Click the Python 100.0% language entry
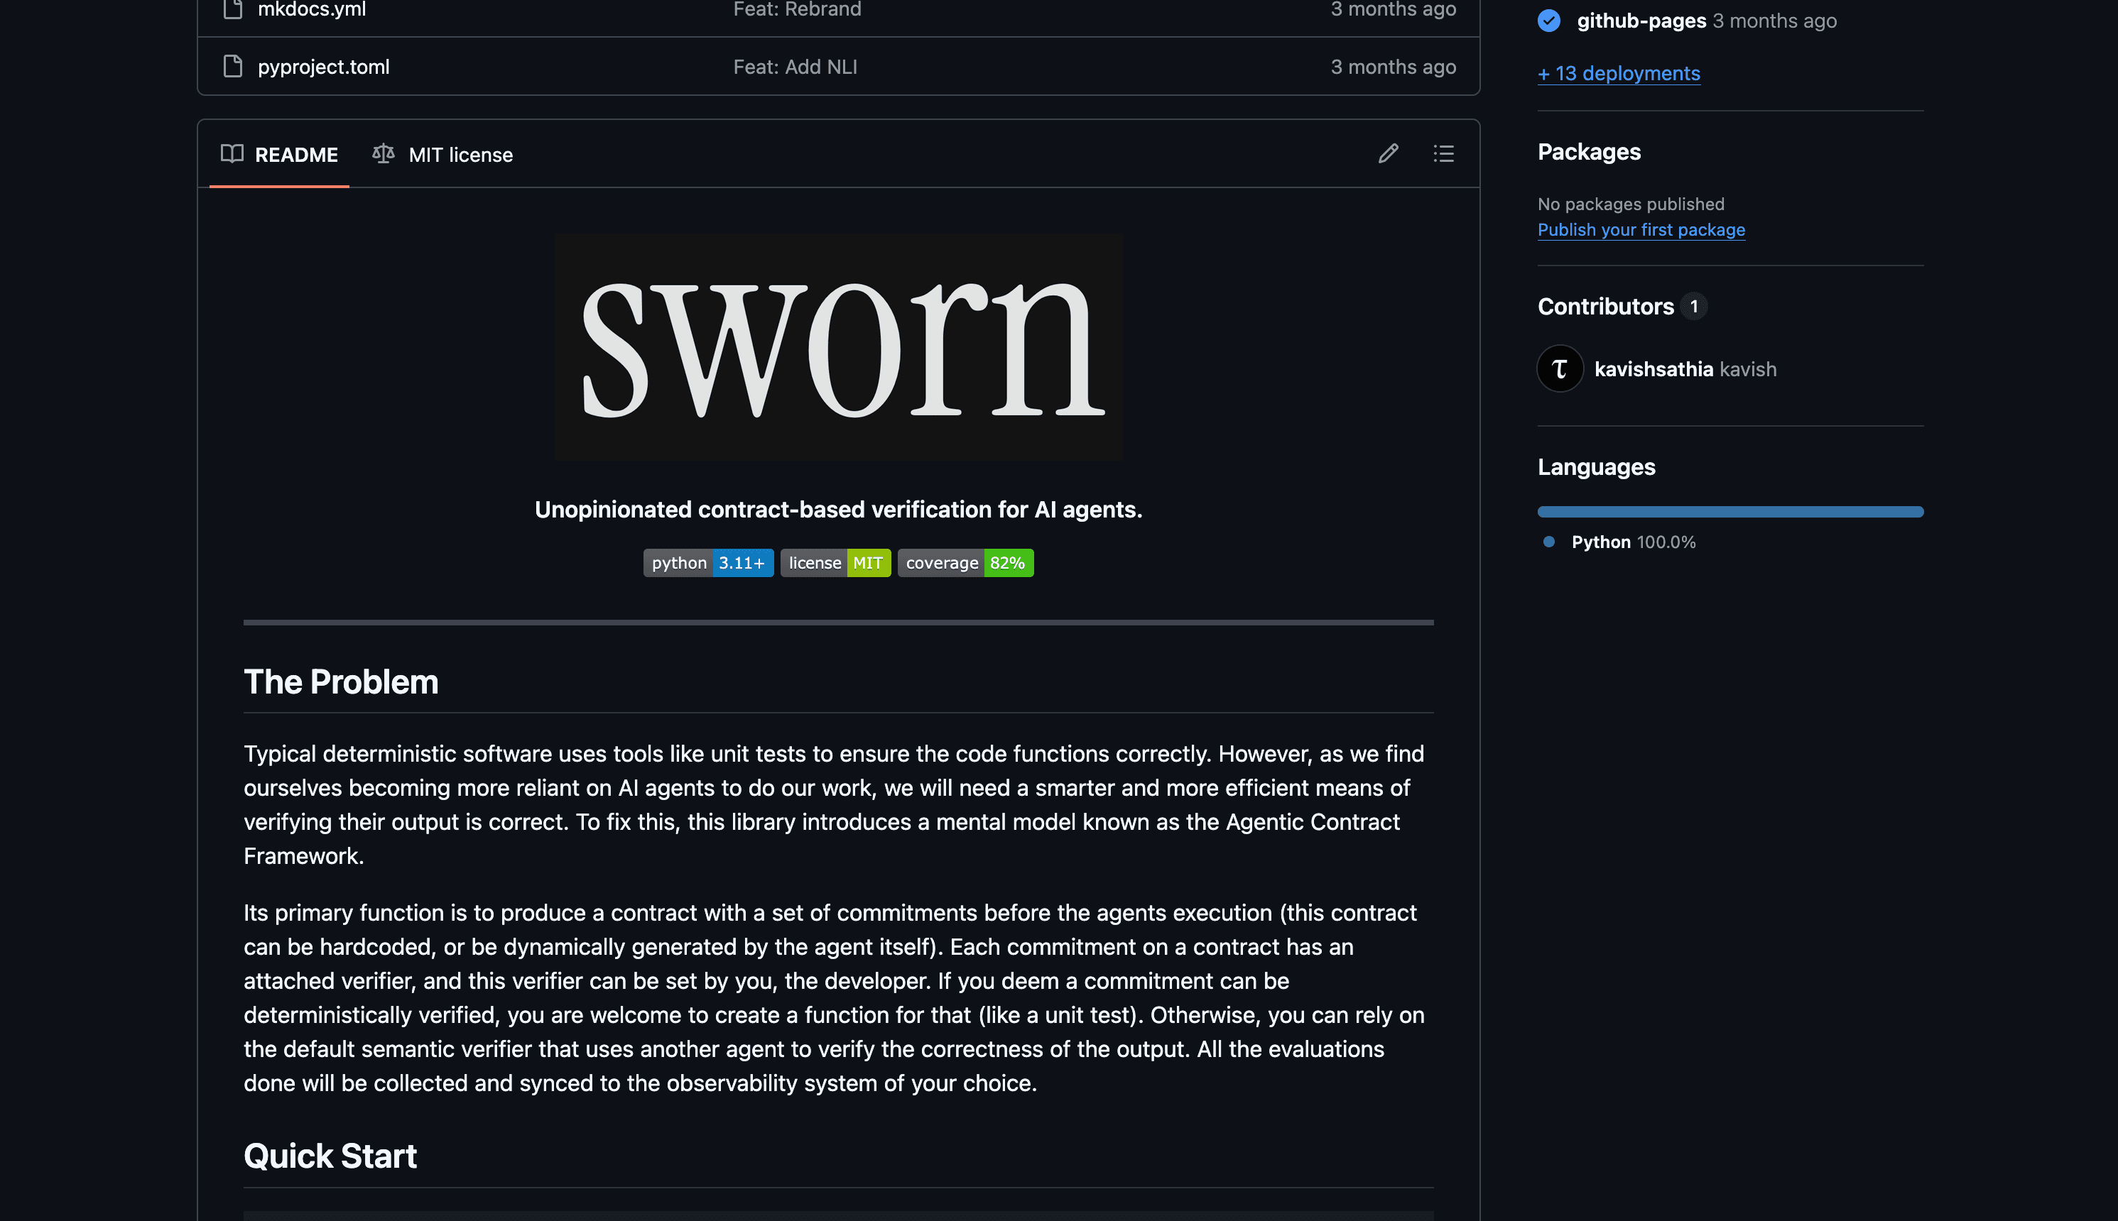Screen dimensions: 2118x1221 tap(1632, 542)
